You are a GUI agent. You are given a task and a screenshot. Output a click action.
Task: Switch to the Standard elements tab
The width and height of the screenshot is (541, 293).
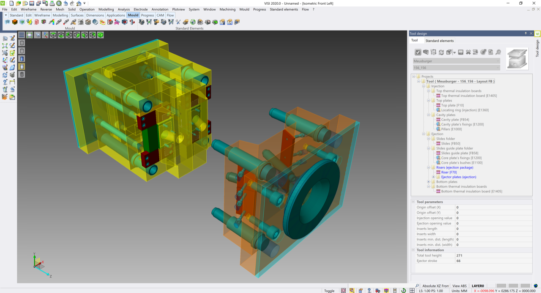pos(439,41)
